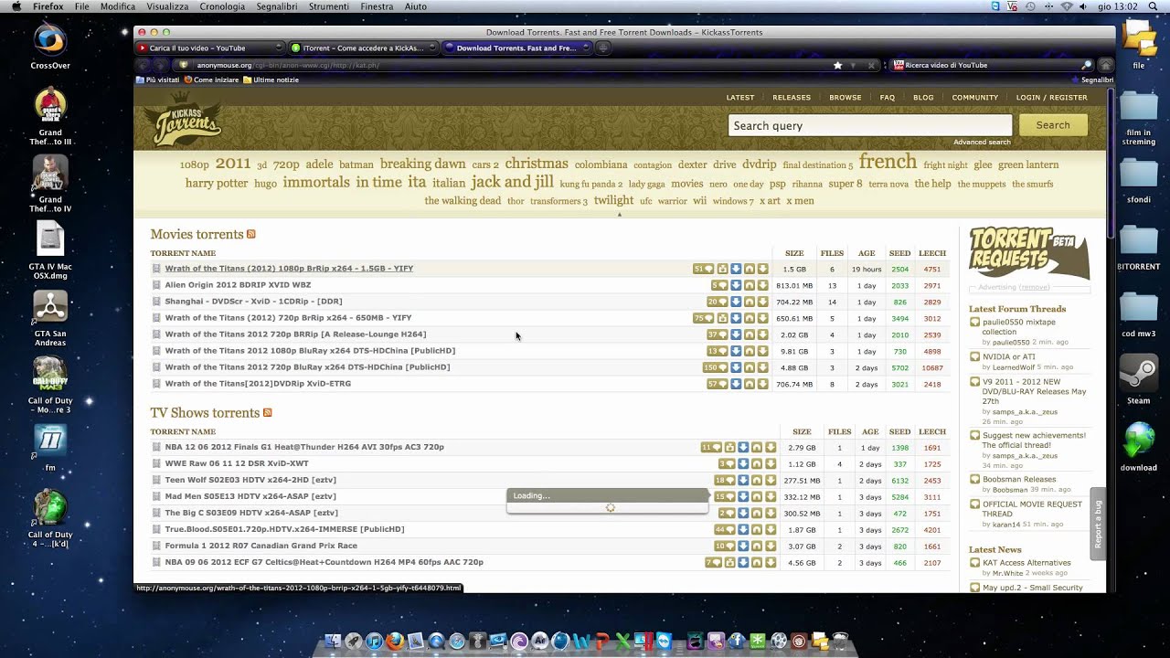Open 'KAT Access Alternatives' news link
1170x658 pixels.
(1026, 563)
